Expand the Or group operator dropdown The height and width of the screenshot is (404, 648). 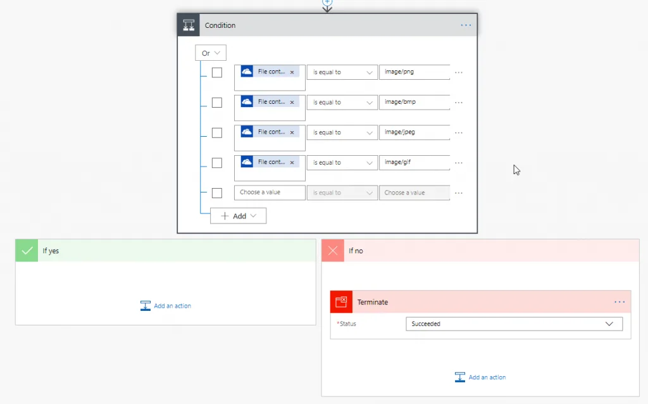coord(211,53)
